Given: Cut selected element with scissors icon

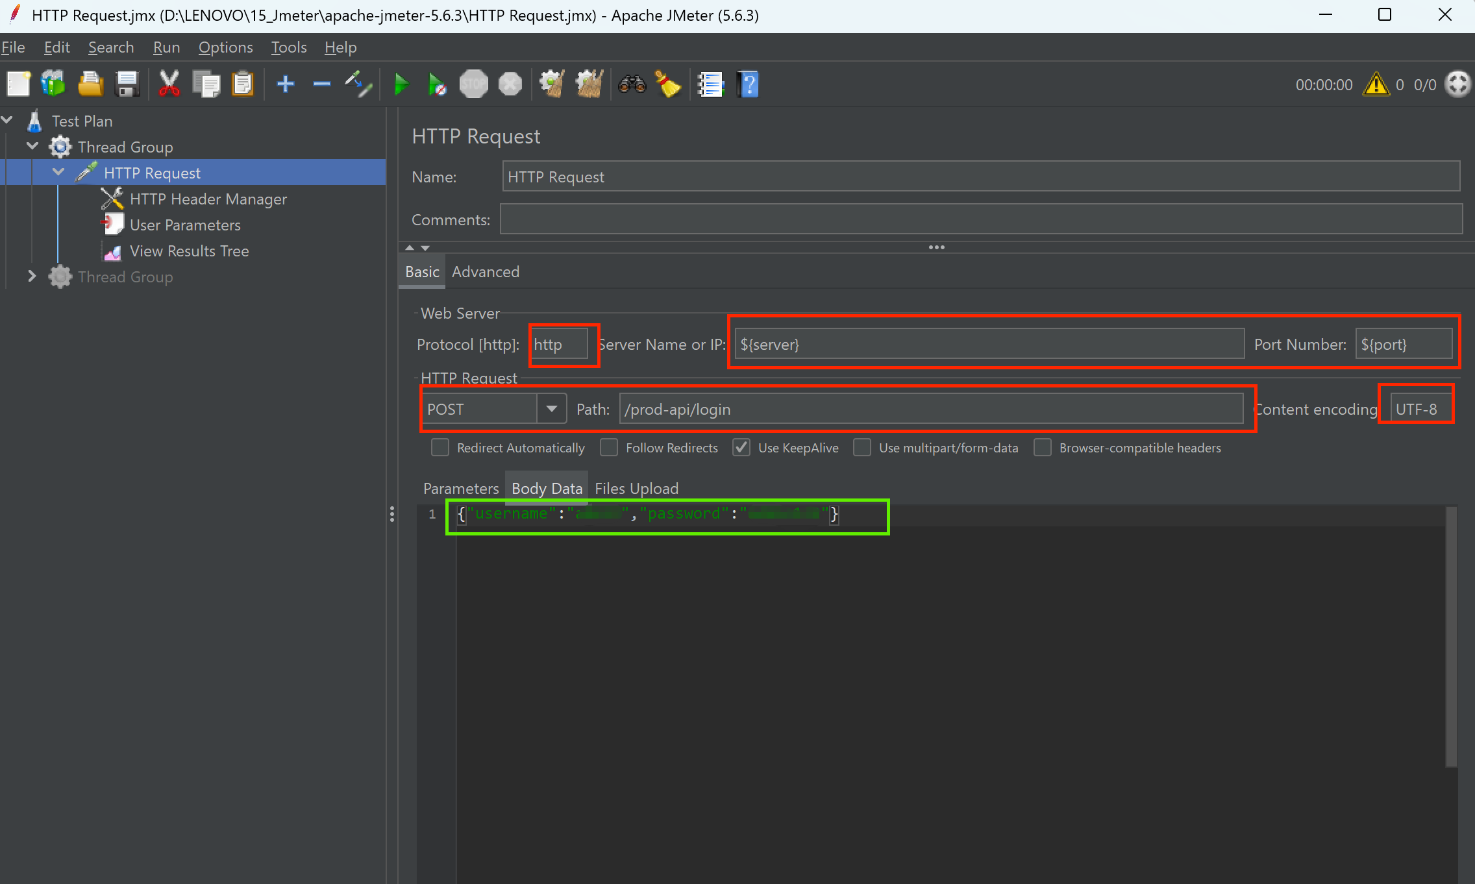Looking at the screenshot, I should pos(169,84).
